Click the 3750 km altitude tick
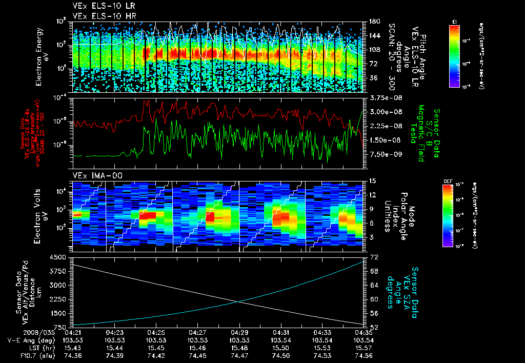Image resolution: width=525 pixels, height=363 pixels. tap(57, 271)
